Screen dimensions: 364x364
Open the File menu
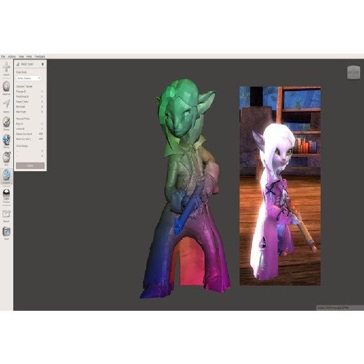coord(3,56)
